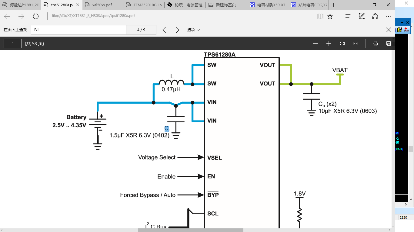Click the 10µF X5R 6.3V (0603) text
This screenshot has height=232, width=414.
(348, 111)
